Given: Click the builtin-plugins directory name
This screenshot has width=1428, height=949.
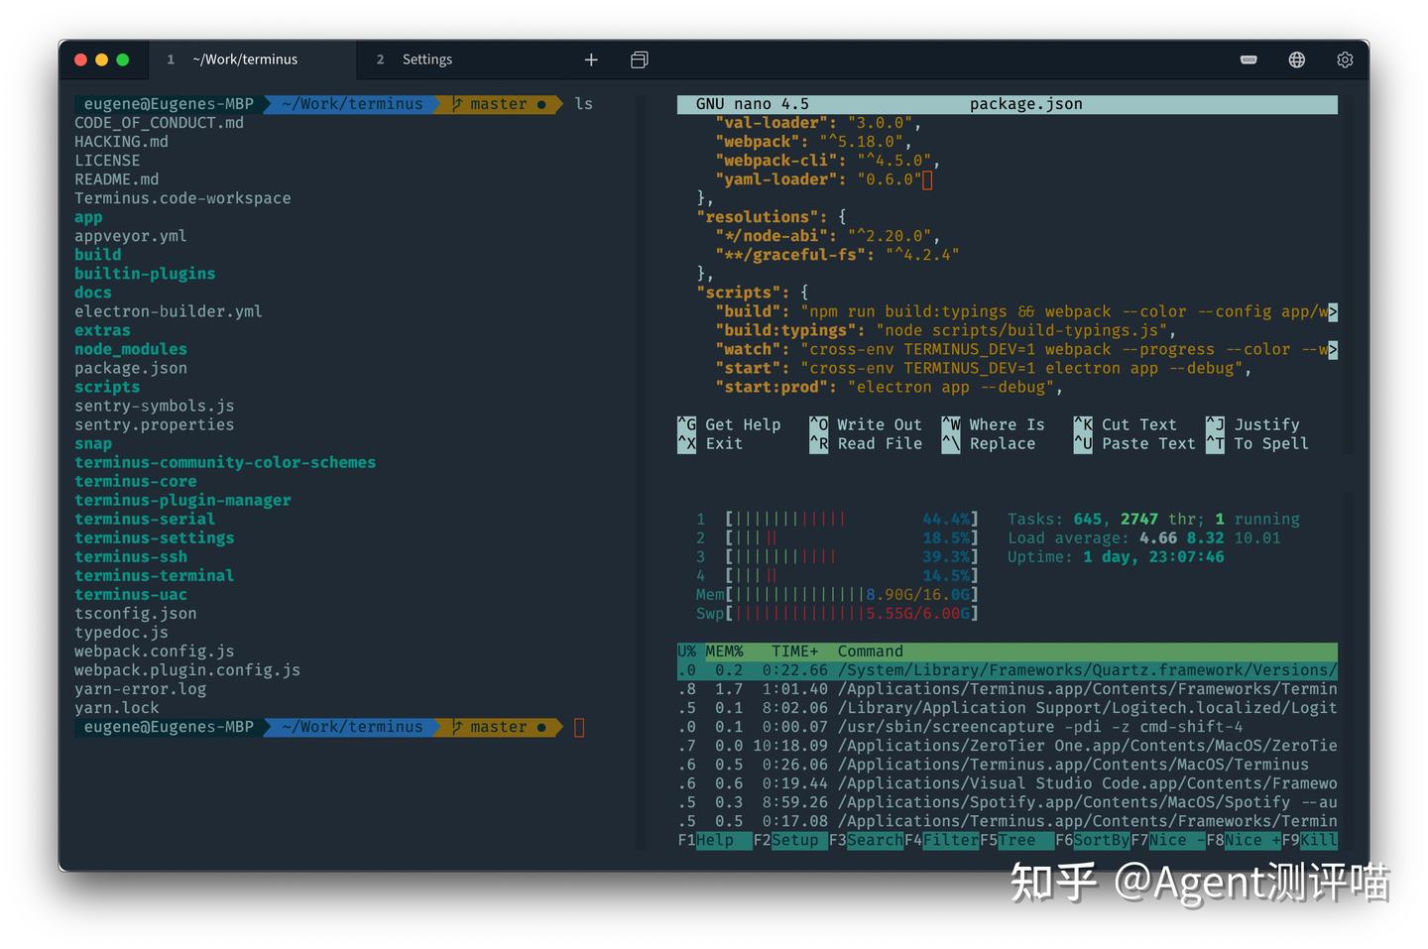Looking at the screenshot, I should [145, 274].
